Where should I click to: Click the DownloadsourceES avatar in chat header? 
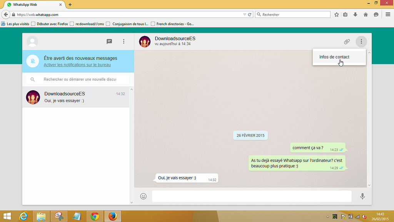tap(145, 42)
